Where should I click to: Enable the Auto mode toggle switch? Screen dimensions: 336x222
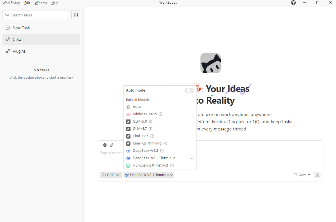pos(190,90)
